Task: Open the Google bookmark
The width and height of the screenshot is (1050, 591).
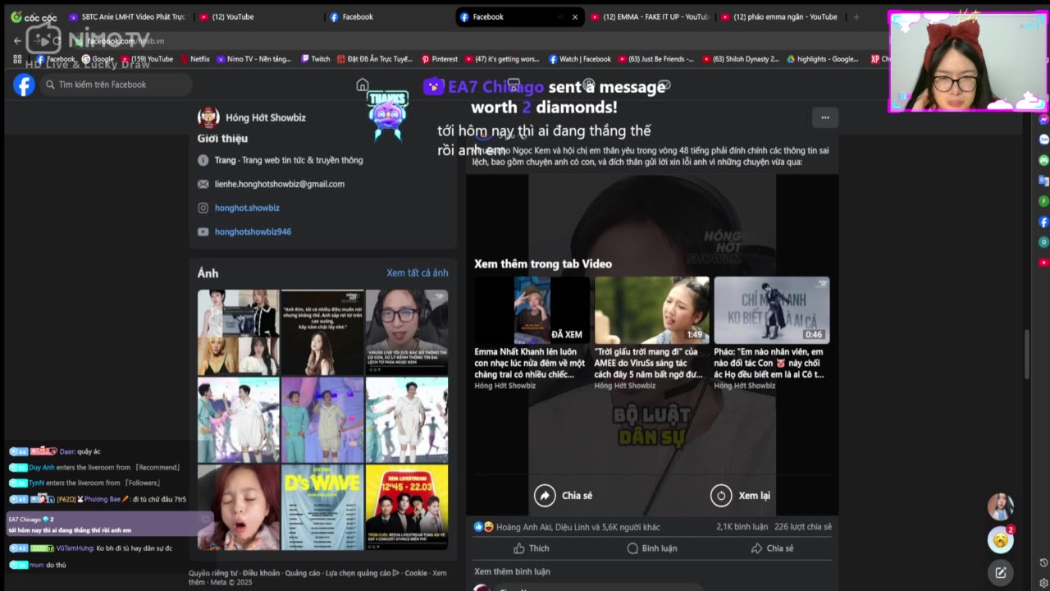Action: 98,59
